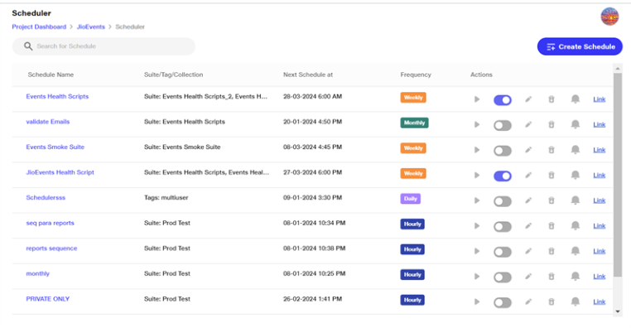
Task: Click the bell icon for Schedulersss
Action: 576,200
